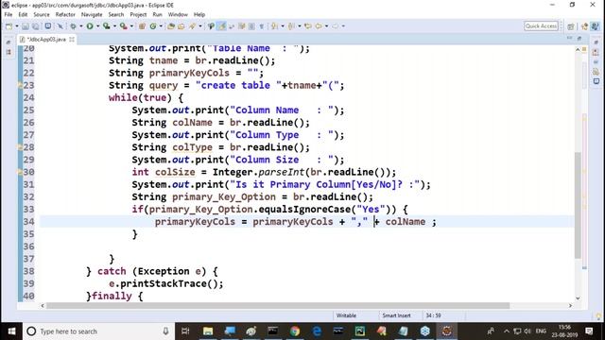The height and width of the screenshot is (340, 605).
Task: Click the warning marker on line 23
Action: pyautogui.click(x=20, y=85)
